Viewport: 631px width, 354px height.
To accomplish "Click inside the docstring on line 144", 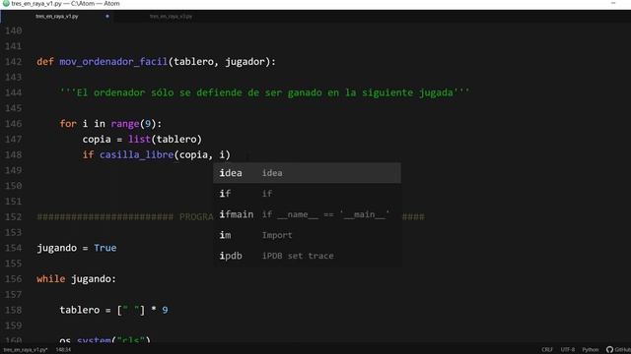I will pyautogui.click(x=265, y=92).
